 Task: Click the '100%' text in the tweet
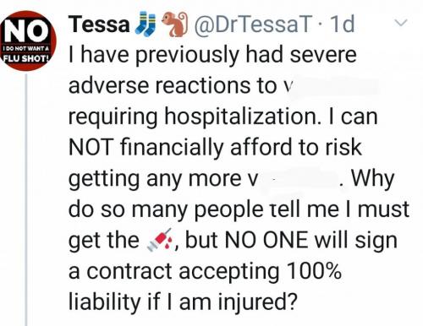point(314,270)
